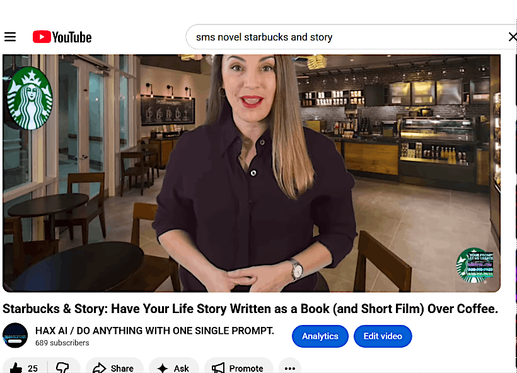Click the Promote megaphone button

tap(238, 367)
